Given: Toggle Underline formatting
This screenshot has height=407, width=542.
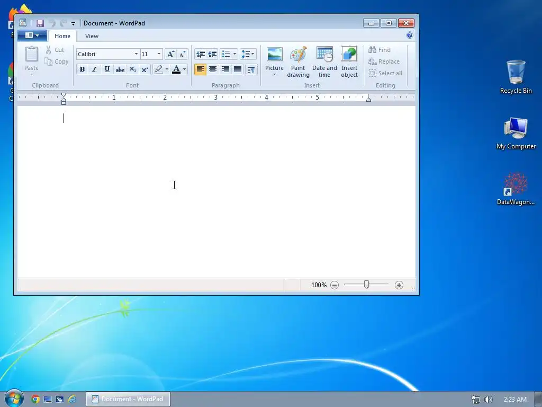Looking at the screenshot, I should (x=107, y=69).
